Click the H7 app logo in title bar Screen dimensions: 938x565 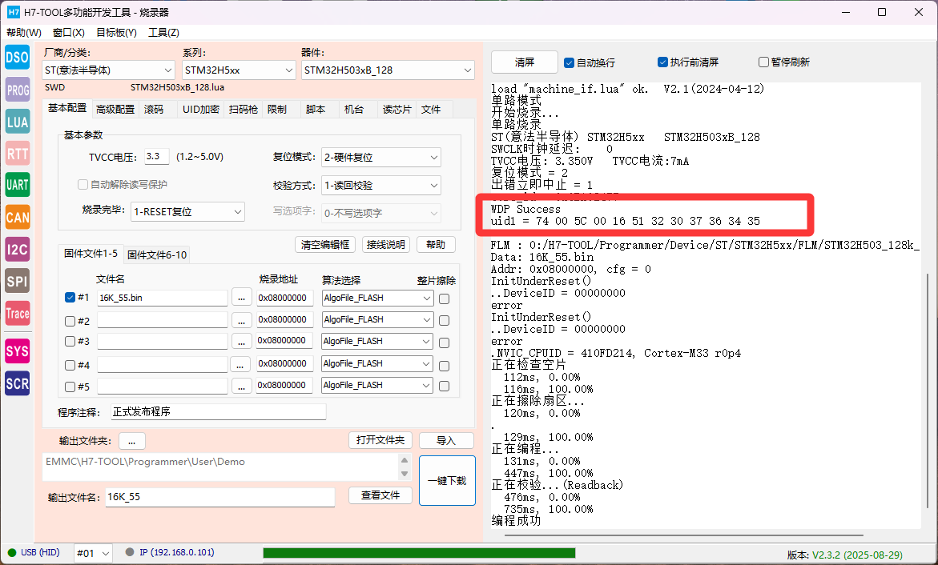[13, 12]
